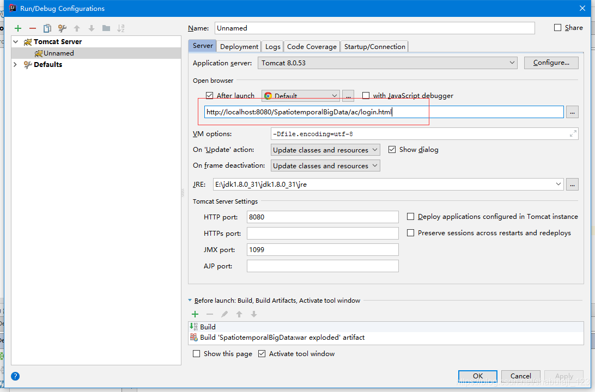Move configuration down in the list
The image size is (595, 392).
(x=92, y=28)
